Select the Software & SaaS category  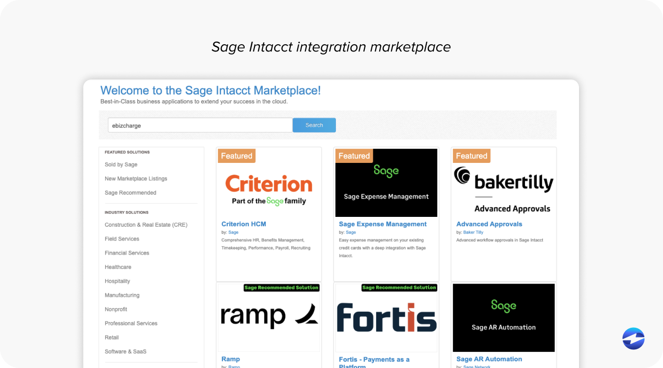tap(126, 351)
